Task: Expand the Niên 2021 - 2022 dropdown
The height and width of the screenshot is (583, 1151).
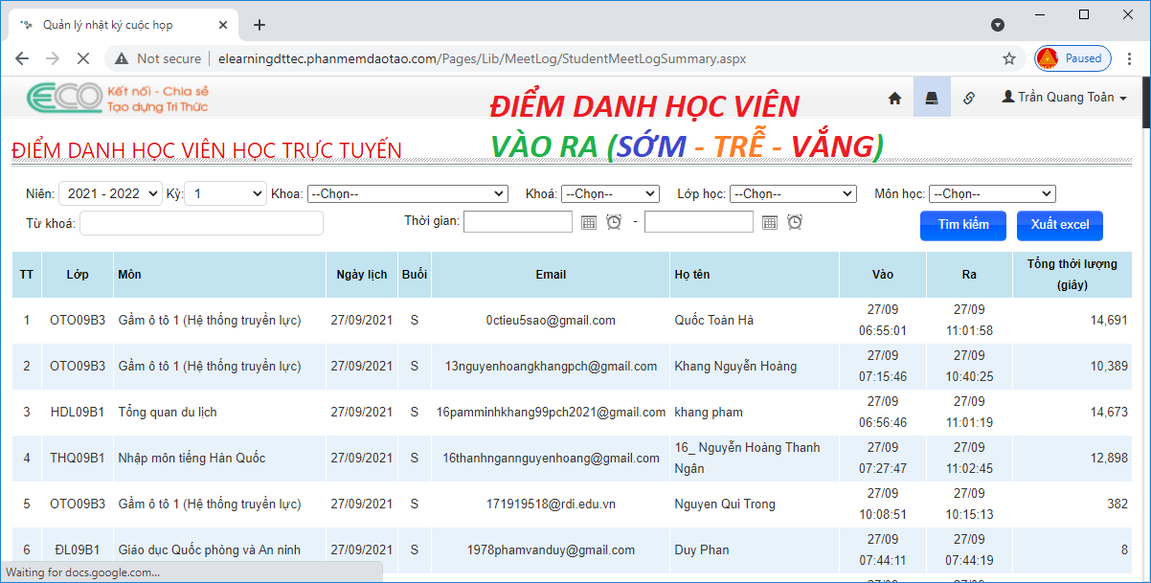Action: click(110, 194)
